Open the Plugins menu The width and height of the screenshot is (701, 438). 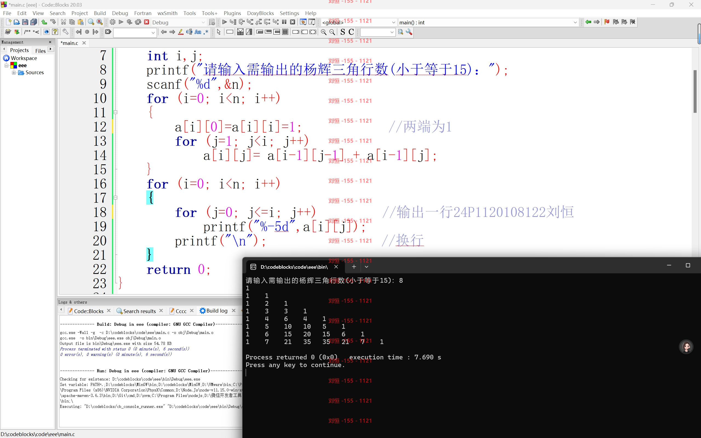pyautogui.click(x=232, y=13)
